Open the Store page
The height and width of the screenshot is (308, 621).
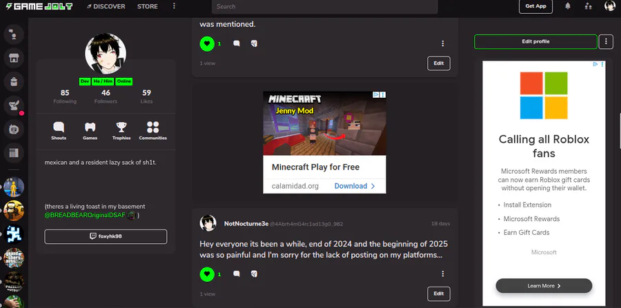[148, 6]
